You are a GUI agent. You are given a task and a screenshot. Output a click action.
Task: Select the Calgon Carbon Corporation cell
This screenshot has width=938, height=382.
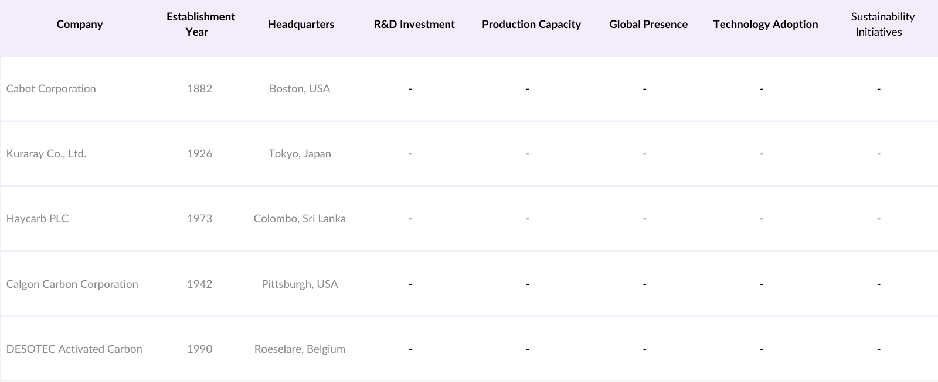72,284
